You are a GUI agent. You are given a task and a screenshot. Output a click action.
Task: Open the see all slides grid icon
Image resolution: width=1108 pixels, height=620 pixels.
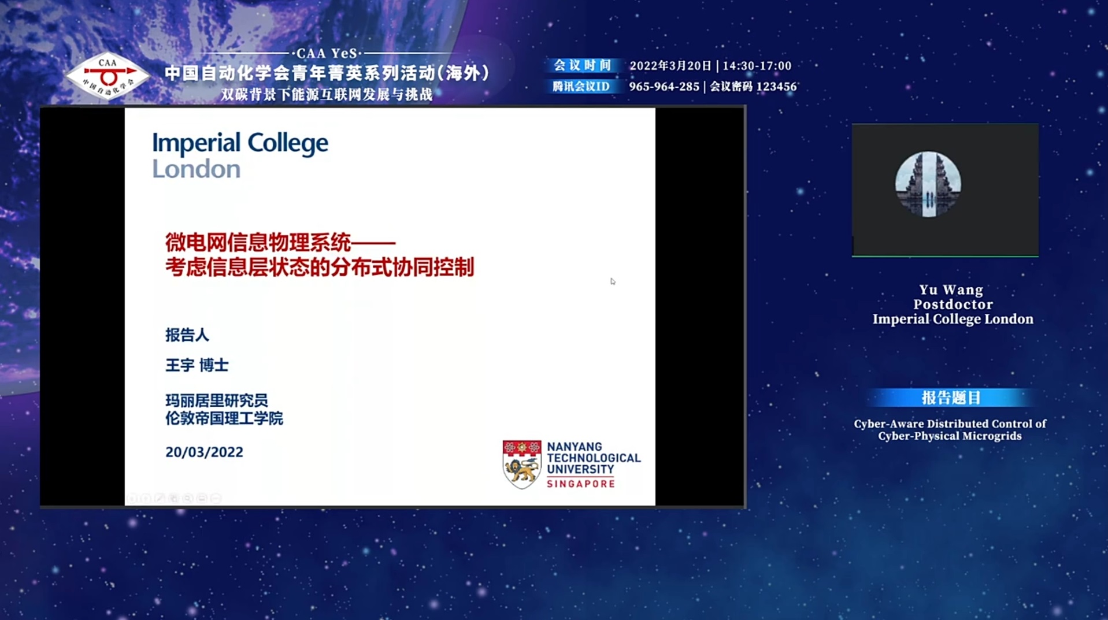coord(174,498)
